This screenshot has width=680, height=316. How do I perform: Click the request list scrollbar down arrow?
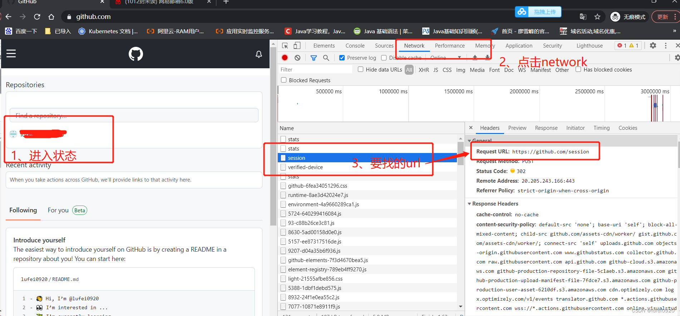point(460,306)
